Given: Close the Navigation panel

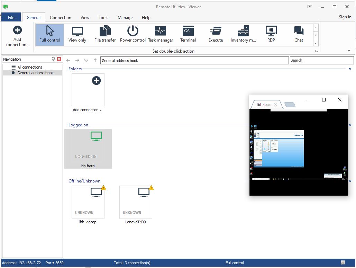Looking at the screenshot, I should pos(59,59).
